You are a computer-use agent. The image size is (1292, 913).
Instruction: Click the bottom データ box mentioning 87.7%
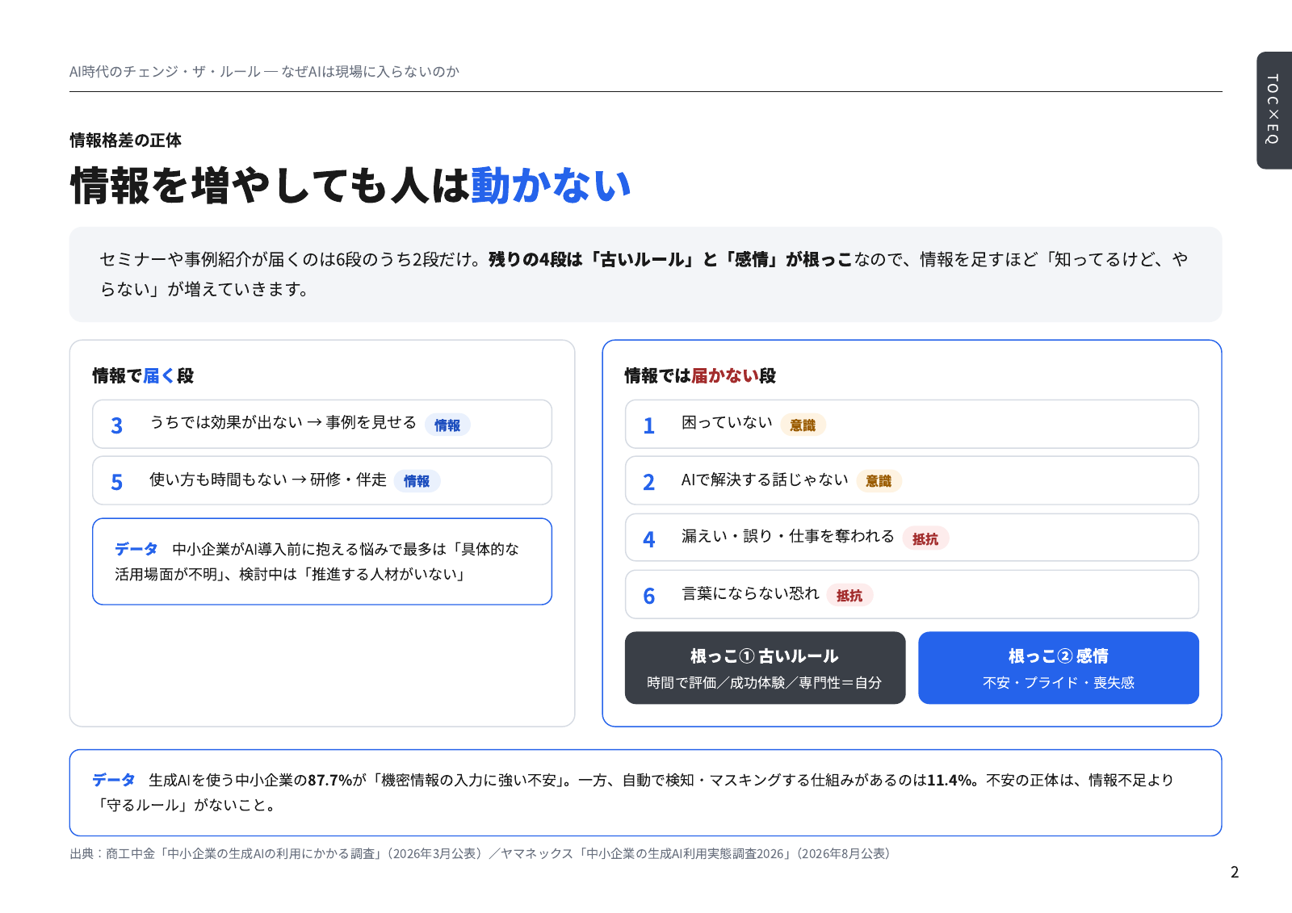coord(645,793)
